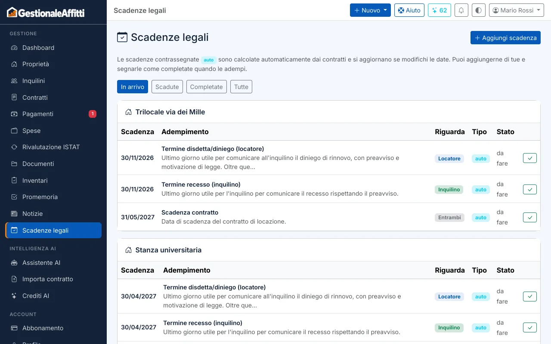The image size is (551, 344).
Task: Open Pagamenti via its banknote icon
Action: click(x=14, y=114)
